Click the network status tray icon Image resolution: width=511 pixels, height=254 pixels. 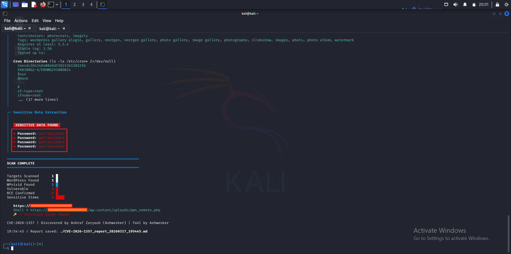pyautogui.click(x=446, y=4)
